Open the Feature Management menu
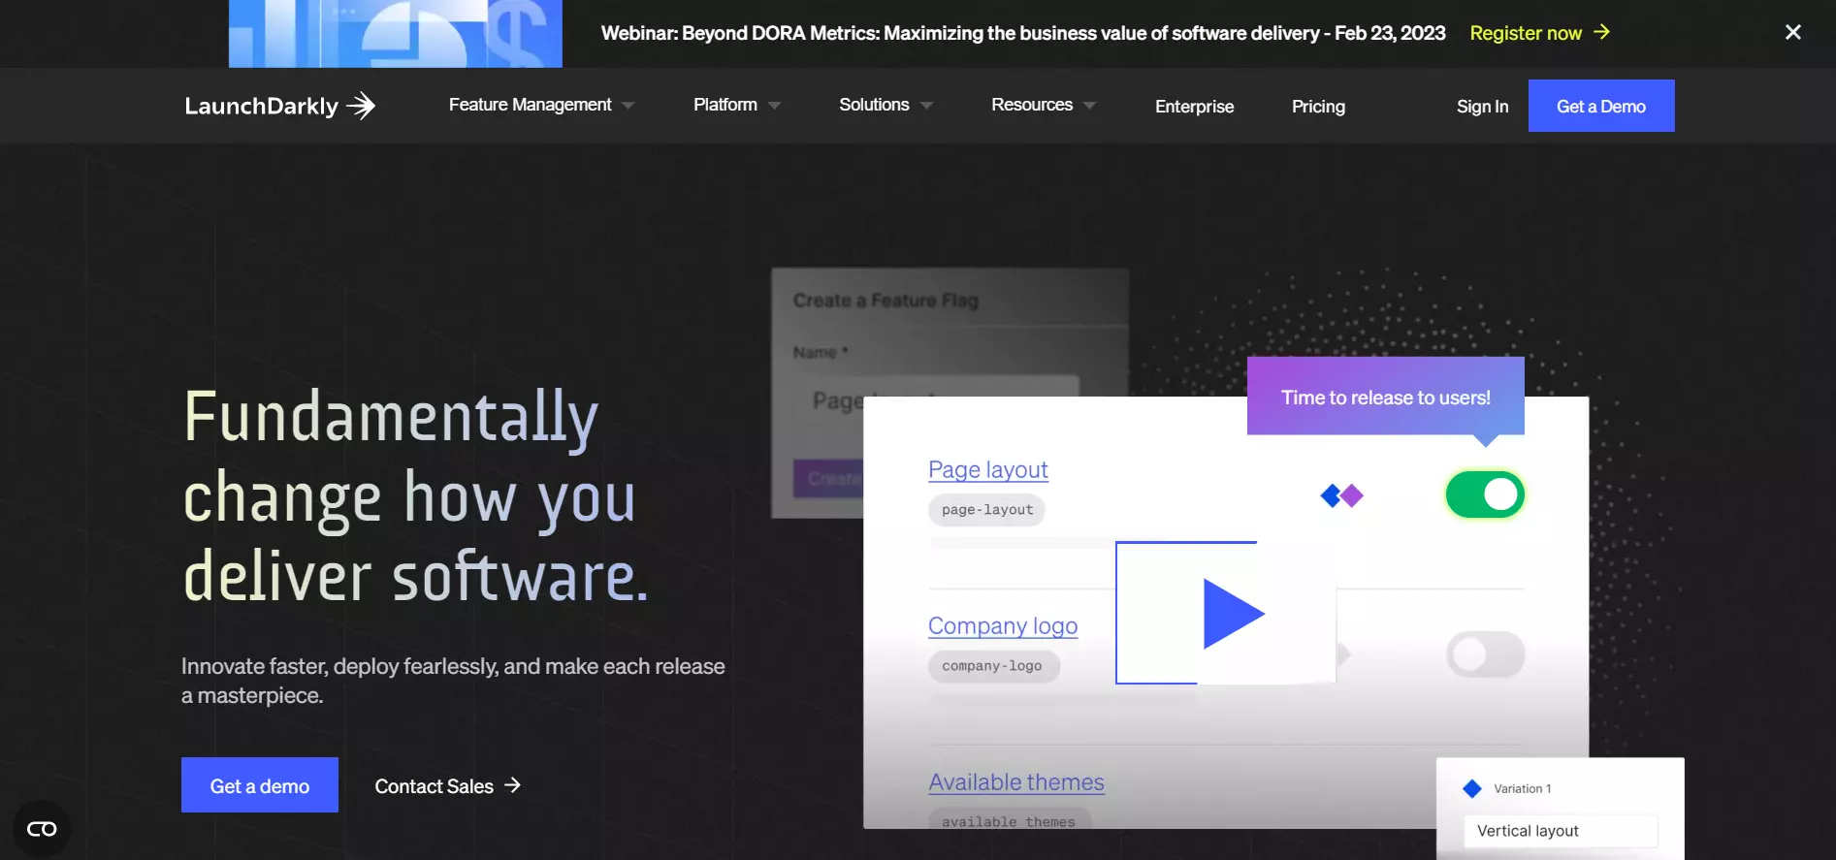1836x860 pixels. pyautogui.click(x=531, y=105)
